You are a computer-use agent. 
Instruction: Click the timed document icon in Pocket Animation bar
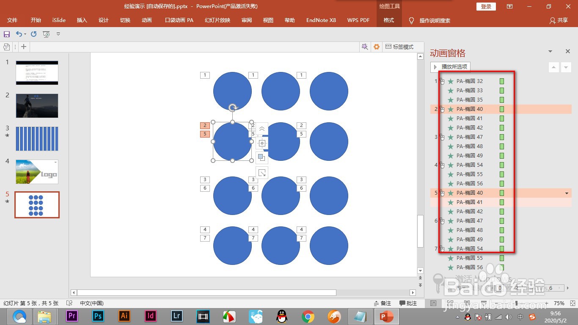pyautogui.click(x=7, y=47)
